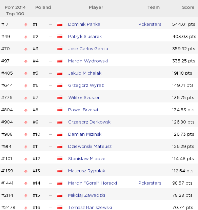Click the Poland column header
Image resolution: width=198 pixels, height=210 pixels.
coord(43,7)
